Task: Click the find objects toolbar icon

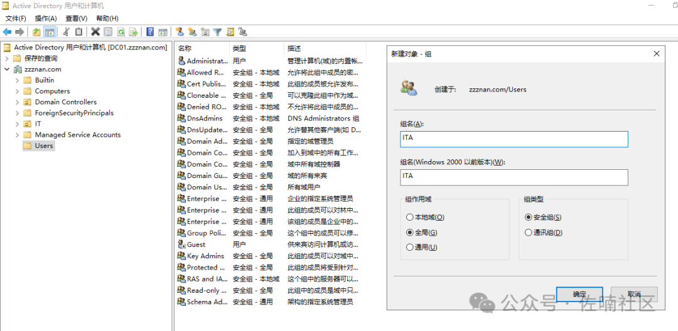Action: [x=230, y=32]
